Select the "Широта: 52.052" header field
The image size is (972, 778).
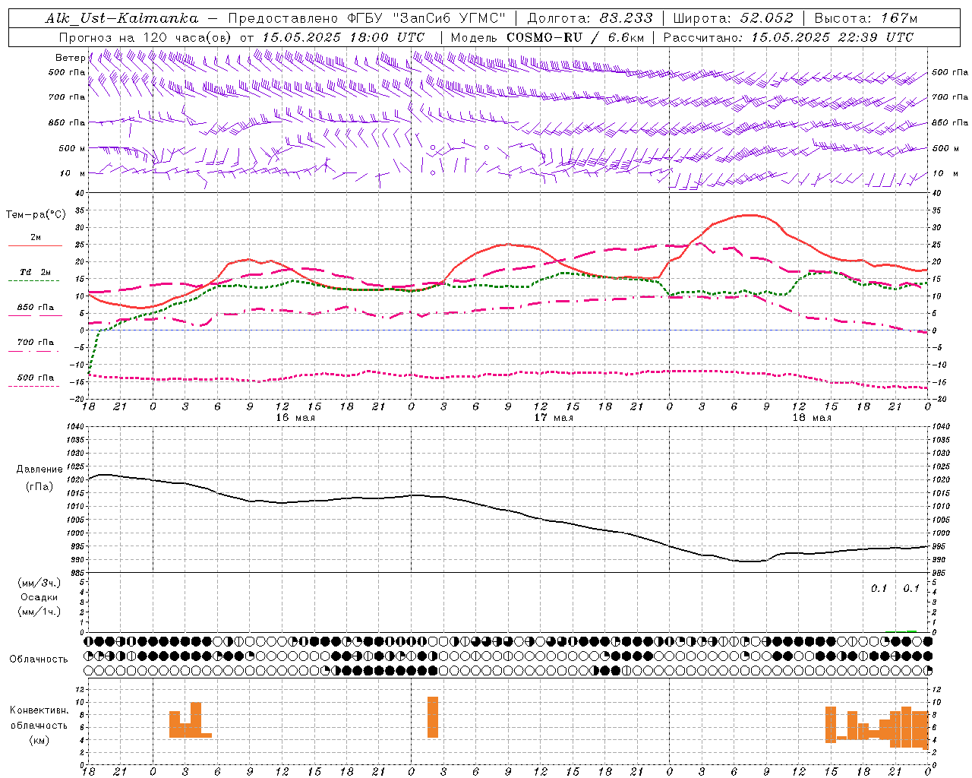[x=734, y=18]
